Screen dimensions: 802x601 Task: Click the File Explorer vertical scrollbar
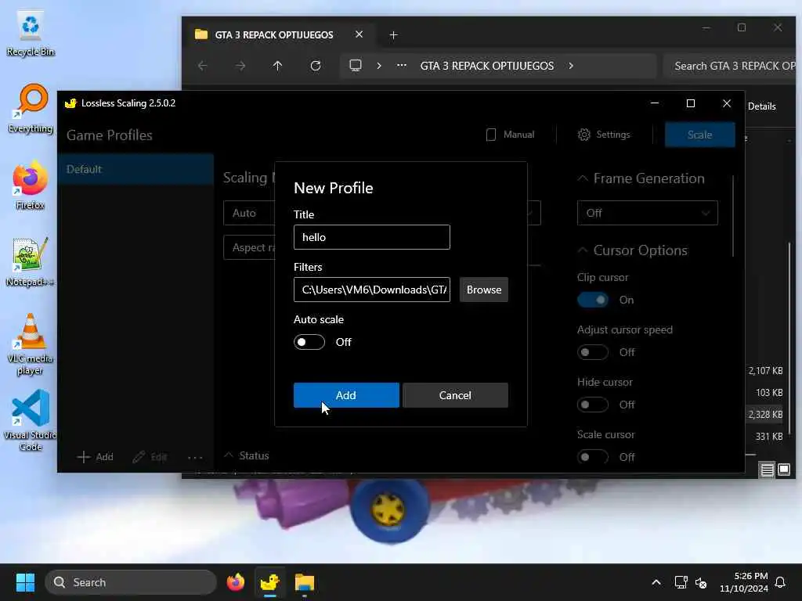[x=789, y=337]
